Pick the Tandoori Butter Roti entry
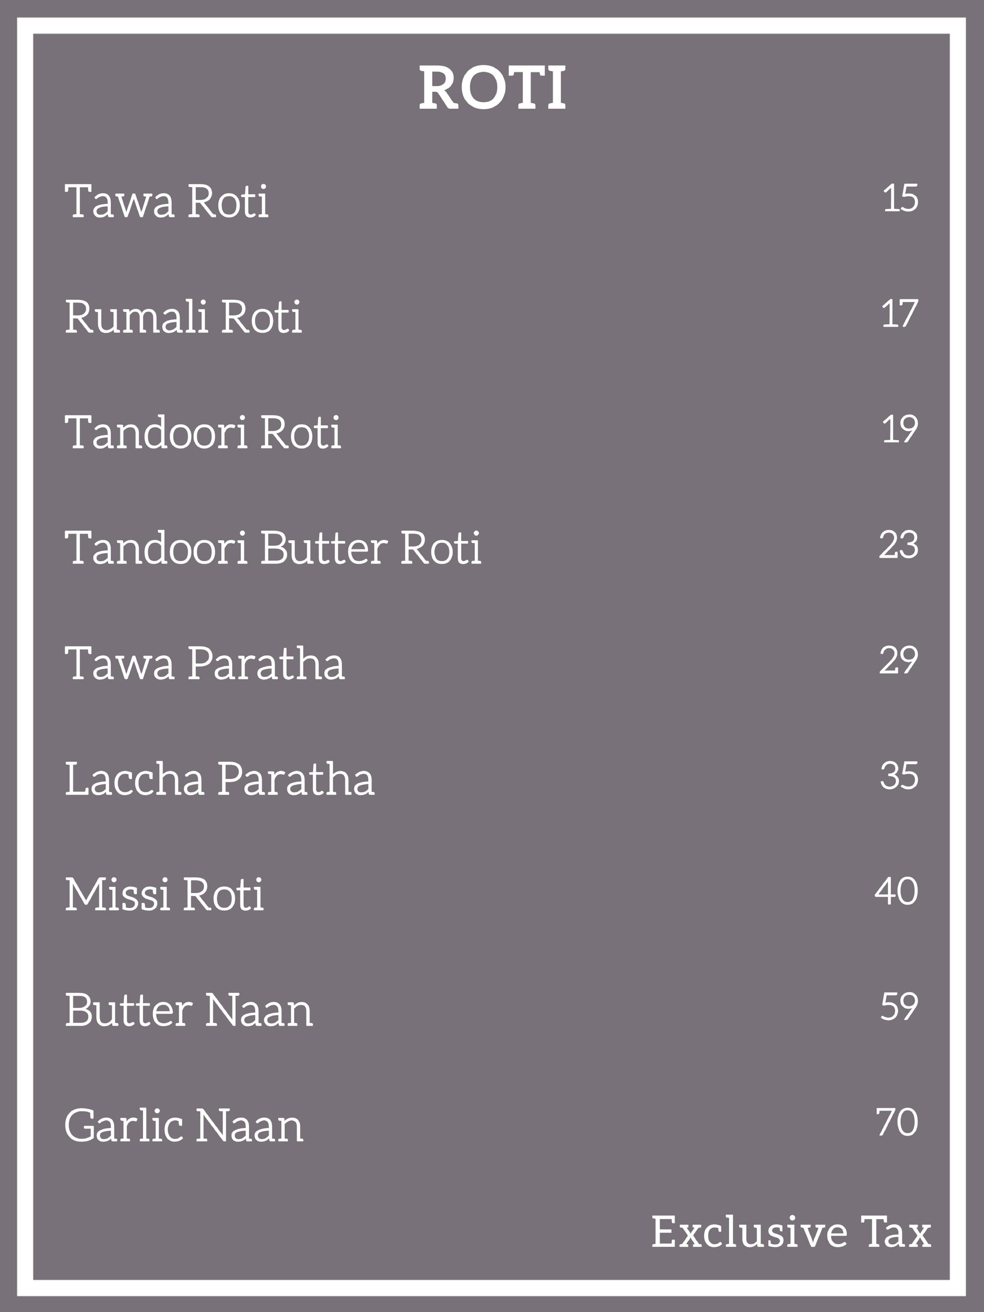The image size is (984, 1312). [273, 547]
